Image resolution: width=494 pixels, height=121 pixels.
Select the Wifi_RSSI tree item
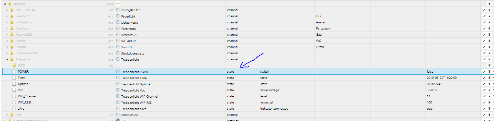tap(25, 103)
